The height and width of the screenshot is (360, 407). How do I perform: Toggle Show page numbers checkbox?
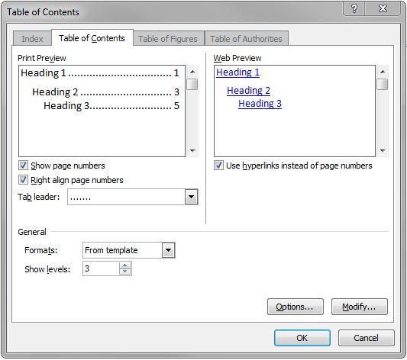coord(23,165)
